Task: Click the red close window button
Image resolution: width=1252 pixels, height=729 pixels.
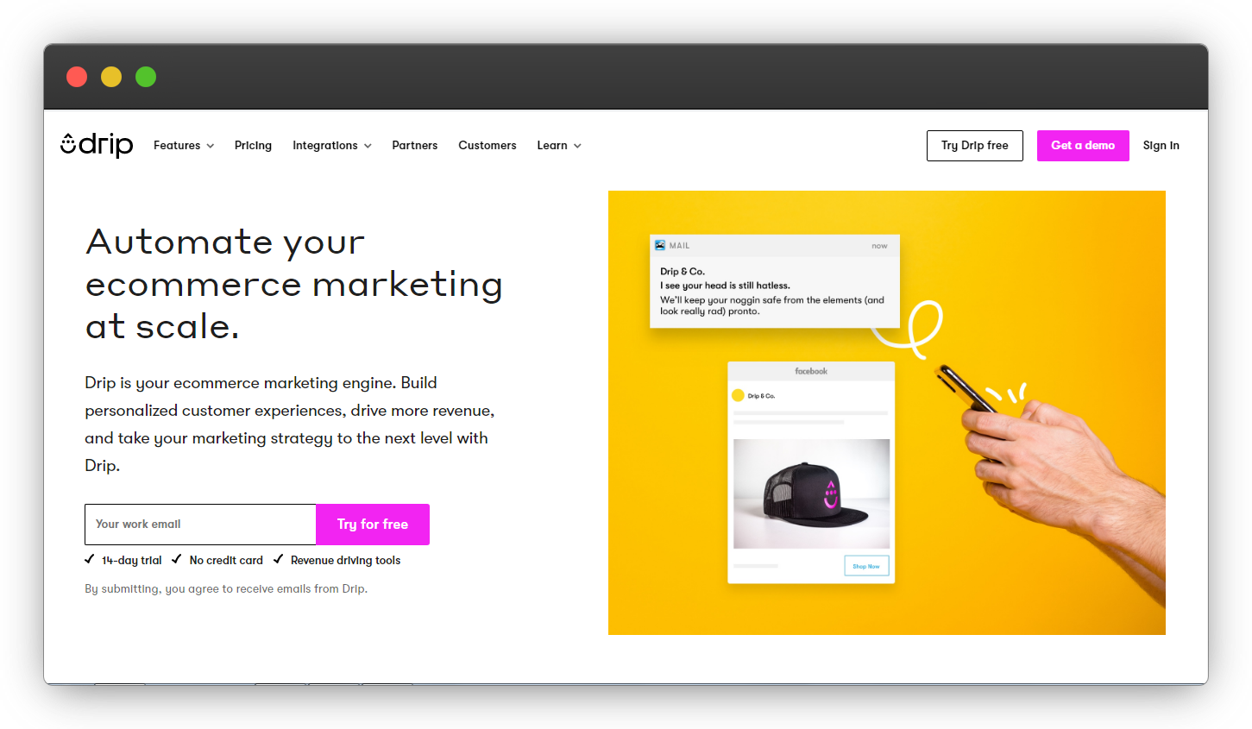Action: (77, 77)
